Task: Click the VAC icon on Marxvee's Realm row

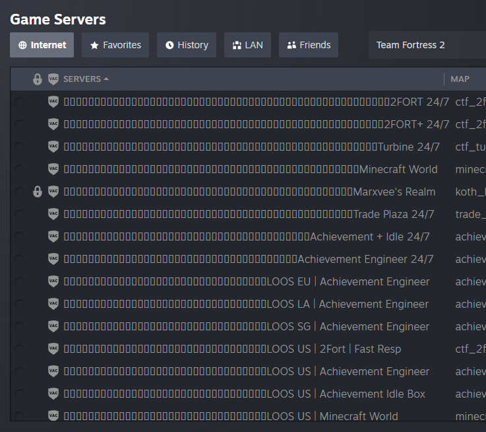Action: pos(53,192)
